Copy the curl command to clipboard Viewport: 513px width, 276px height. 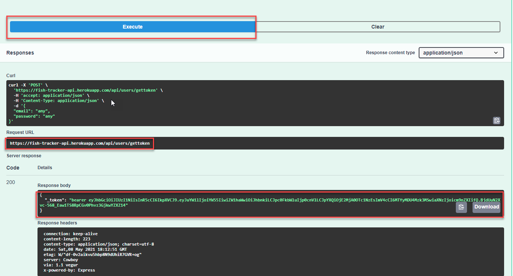(x=497, y=121)
